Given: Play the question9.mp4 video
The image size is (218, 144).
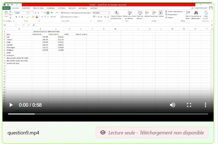Looking at the screenshot, I should [11, 105].
